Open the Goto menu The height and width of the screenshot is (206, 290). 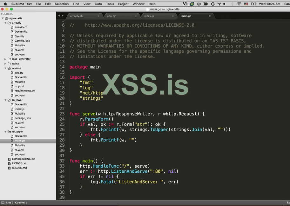coord(98,4)
